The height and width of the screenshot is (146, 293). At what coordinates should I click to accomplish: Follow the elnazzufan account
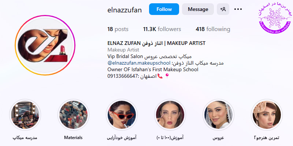(164, 9)
